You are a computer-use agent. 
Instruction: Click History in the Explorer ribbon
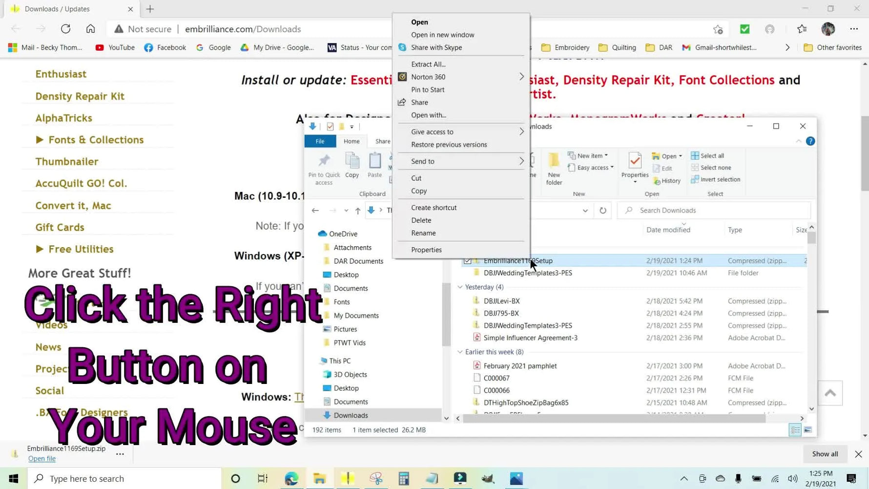tap(667, 181)
